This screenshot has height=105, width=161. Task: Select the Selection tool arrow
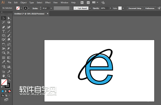(3, 18)
